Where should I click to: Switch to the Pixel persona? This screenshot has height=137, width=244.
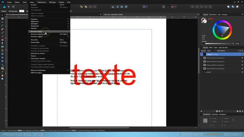(x=9, y=7)
